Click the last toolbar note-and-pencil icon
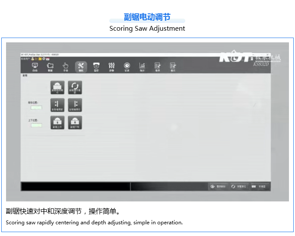The image size is (295, 236). pos(173,66)
